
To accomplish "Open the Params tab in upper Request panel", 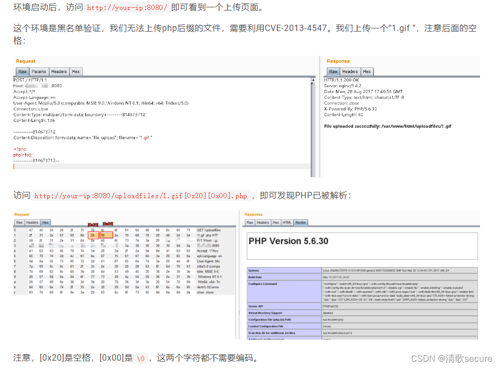I will pos(39,71).
